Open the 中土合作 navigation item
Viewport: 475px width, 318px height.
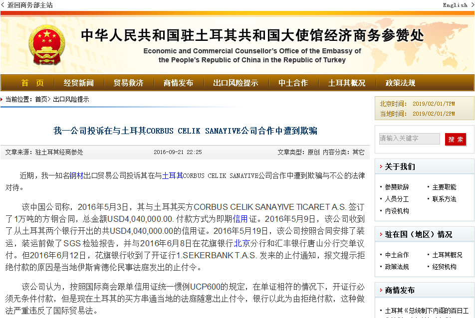coord(293,83)
